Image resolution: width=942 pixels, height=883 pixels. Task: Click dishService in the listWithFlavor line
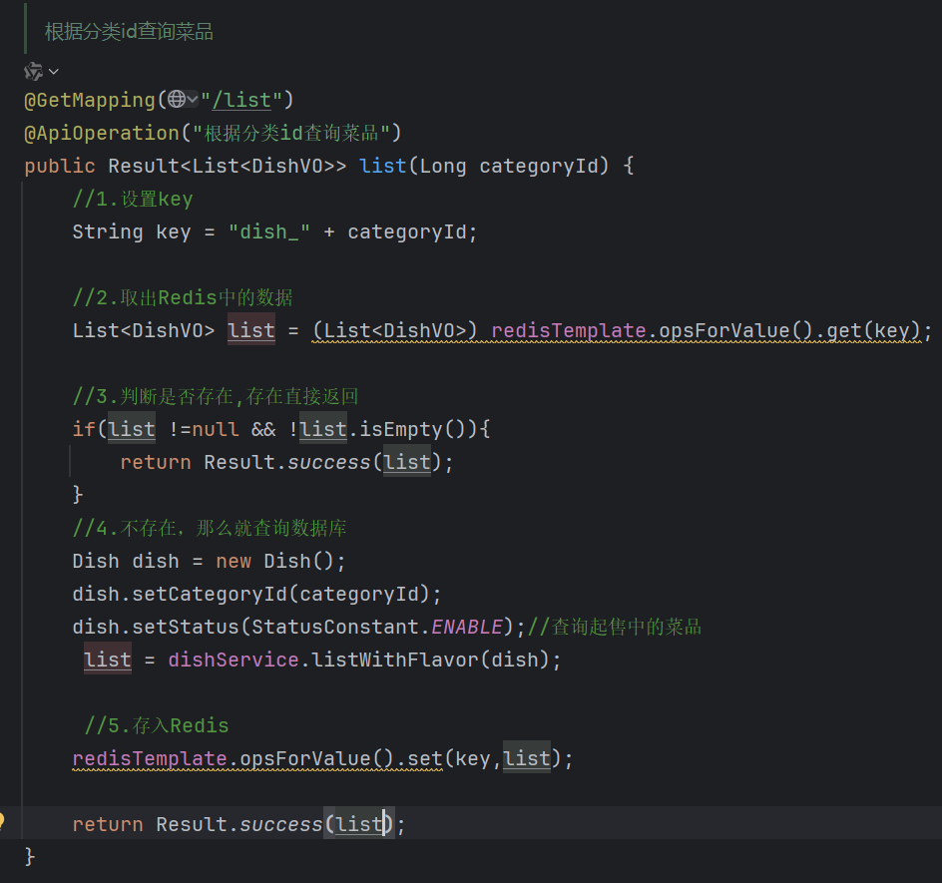(x=234, y=661)
